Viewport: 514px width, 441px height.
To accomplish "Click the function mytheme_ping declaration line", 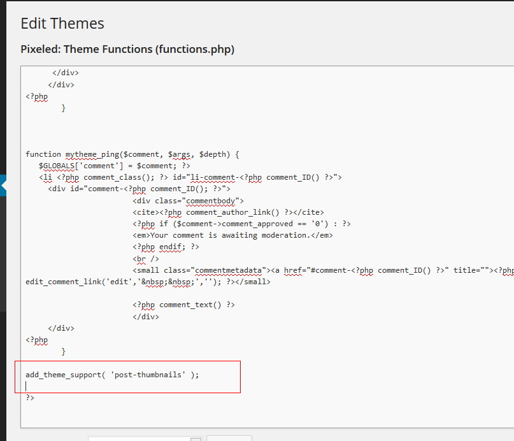I will click(x=132, y=154).
